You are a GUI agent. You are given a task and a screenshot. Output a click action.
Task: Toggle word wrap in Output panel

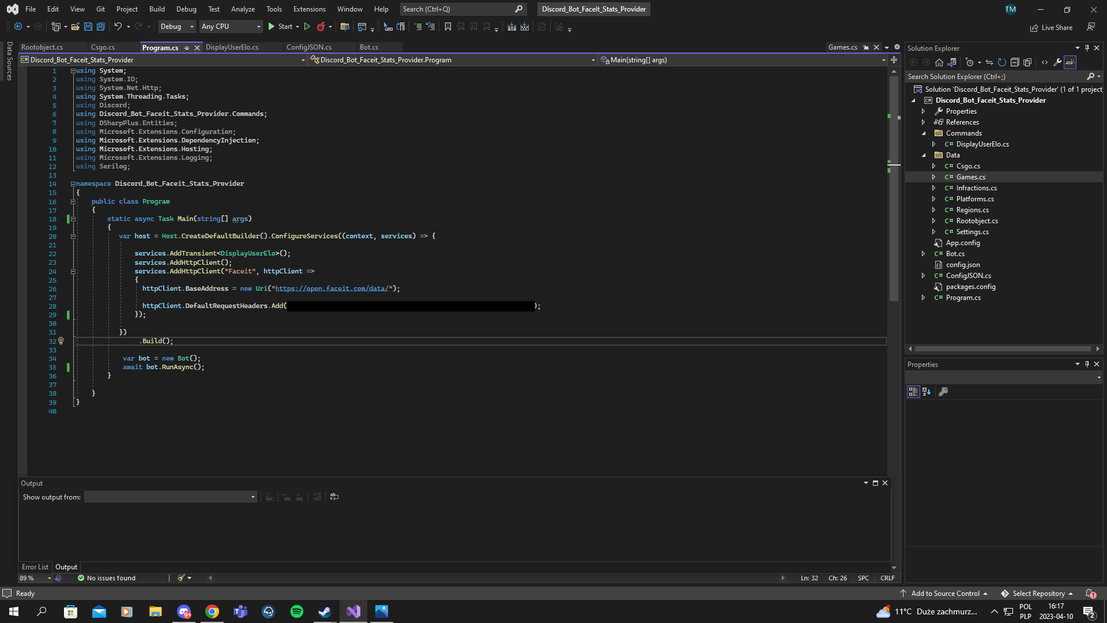coord(334,497)
